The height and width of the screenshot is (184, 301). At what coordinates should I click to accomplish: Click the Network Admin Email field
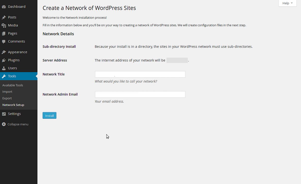pyautogui.click(x=140, y=94)
